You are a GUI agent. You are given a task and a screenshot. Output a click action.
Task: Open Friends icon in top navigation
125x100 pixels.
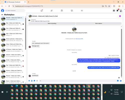pos(52,10)
